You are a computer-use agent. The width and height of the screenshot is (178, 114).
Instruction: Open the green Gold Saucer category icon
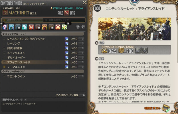pos(64,27)
